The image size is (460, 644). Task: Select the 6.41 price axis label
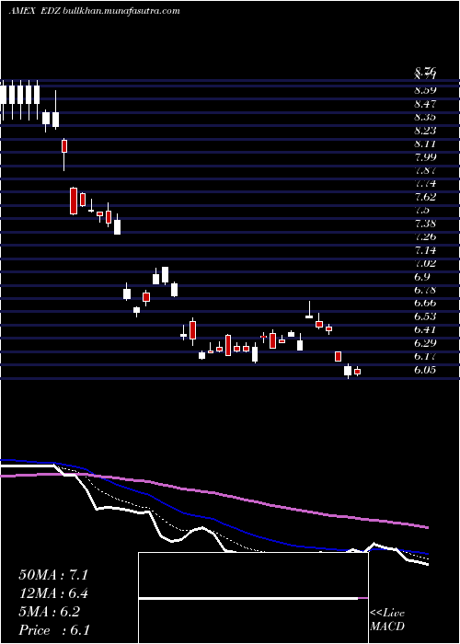[425, 329]
